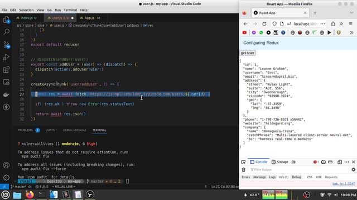
Task: Open the Help menu
Action: (84, 10)
